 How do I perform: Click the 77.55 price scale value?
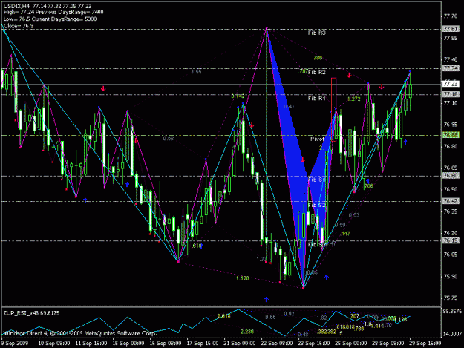click(x=451, y=38)
